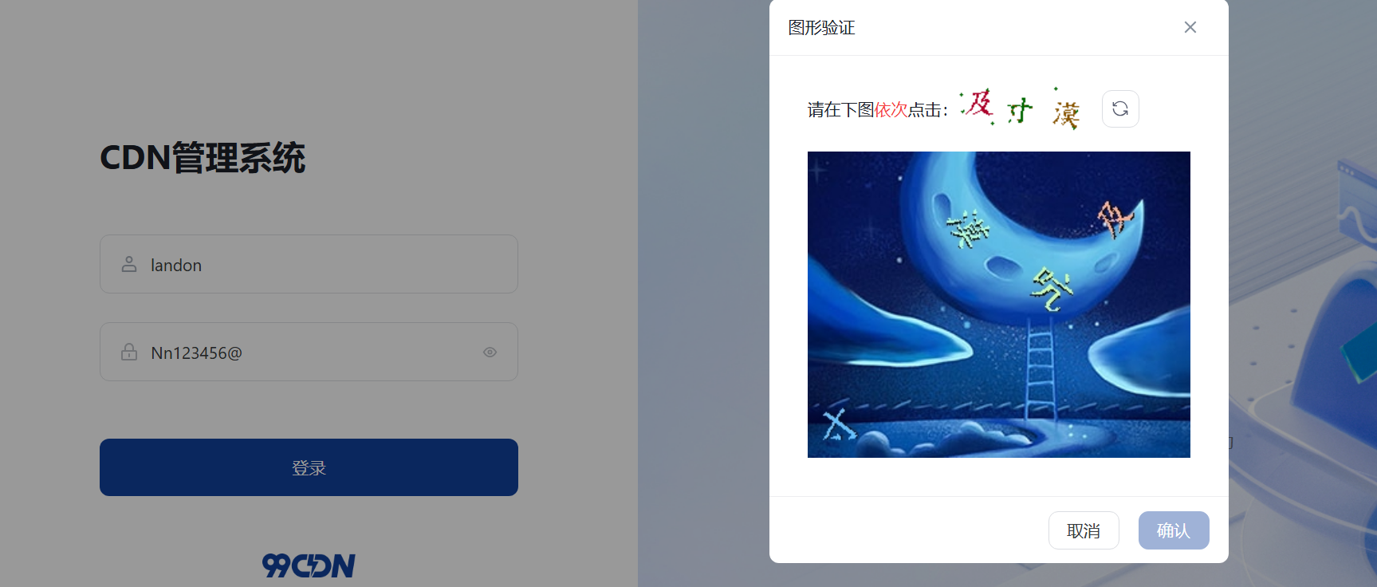Click the green 寸 in the prompt line

point(1019,110)
